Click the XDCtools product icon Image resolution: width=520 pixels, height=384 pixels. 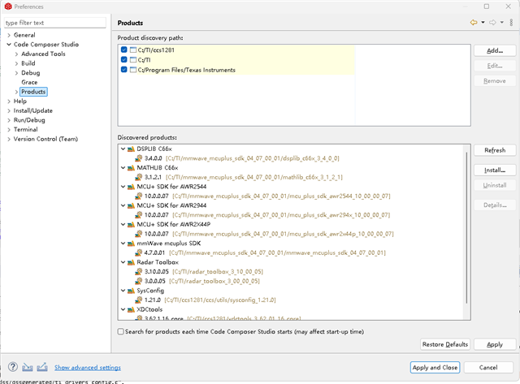[131, 310]
